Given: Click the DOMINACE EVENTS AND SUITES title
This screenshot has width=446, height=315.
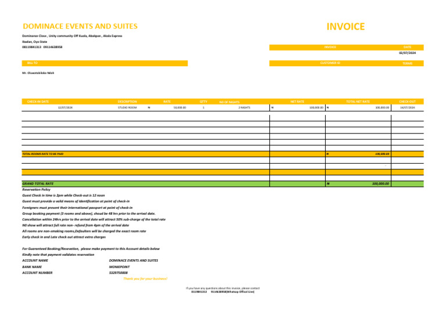Looking at the screenshot, I should tap(80, 26).
